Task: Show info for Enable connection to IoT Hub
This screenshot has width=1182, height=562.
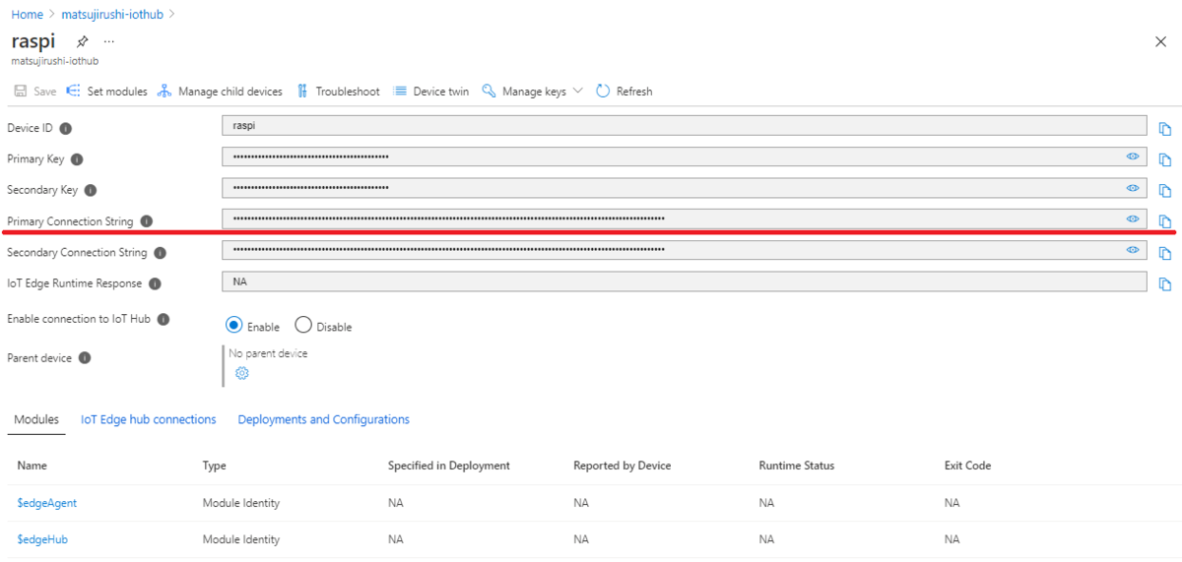Action: pyautogui.click(x=164, y=319)
